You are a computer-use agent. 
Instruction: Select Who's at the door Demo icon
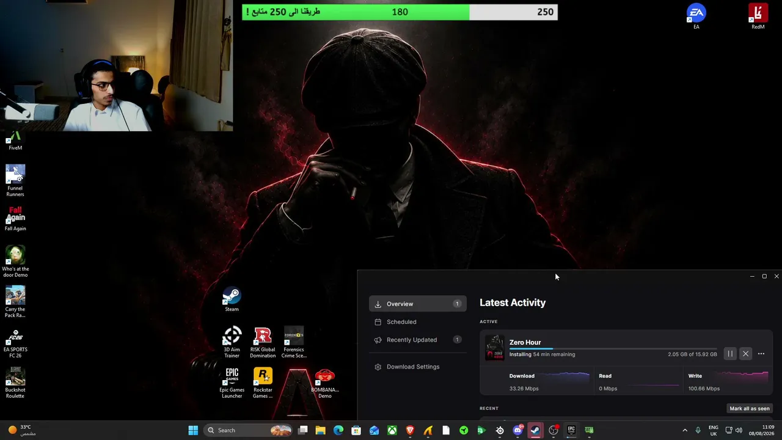pyautogui.click(x=15, y=262)
